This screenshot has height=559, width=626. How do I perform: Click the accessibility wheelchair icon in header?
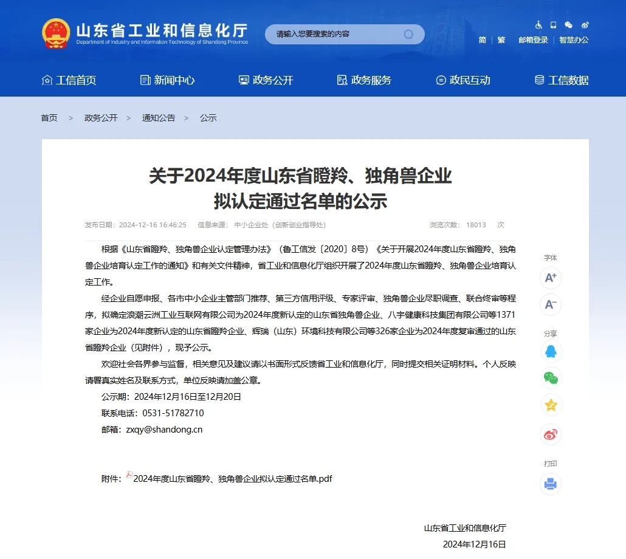(x=538, y=25)
